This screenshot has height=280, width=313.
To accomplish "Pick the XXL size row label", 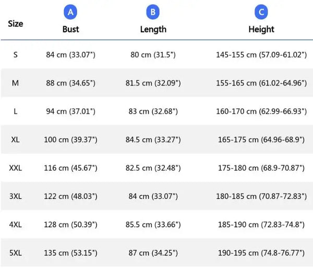I will tap(16, 168).
